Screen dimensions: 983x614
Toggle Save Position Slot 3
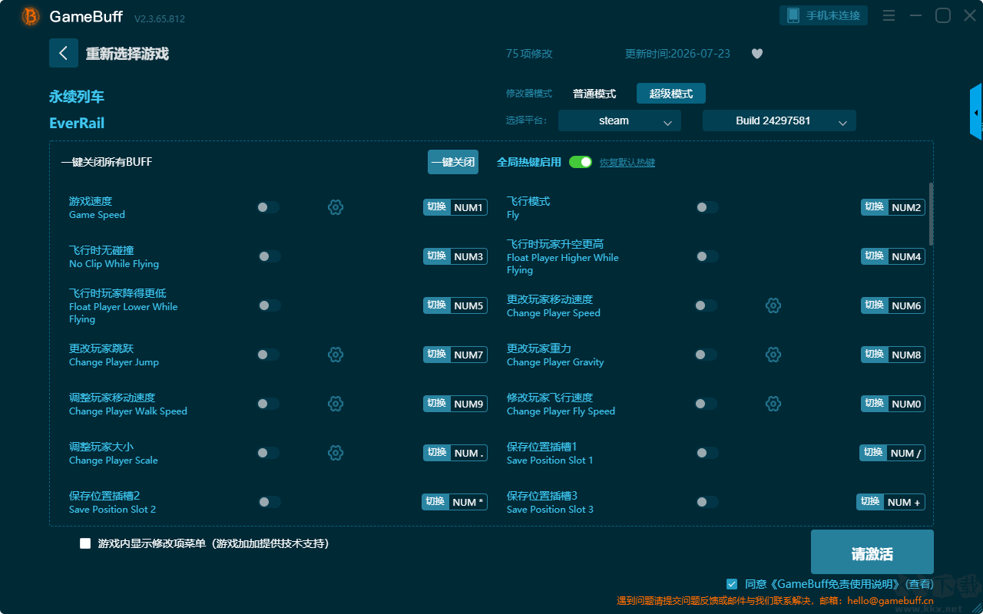[x=707, y=502]
